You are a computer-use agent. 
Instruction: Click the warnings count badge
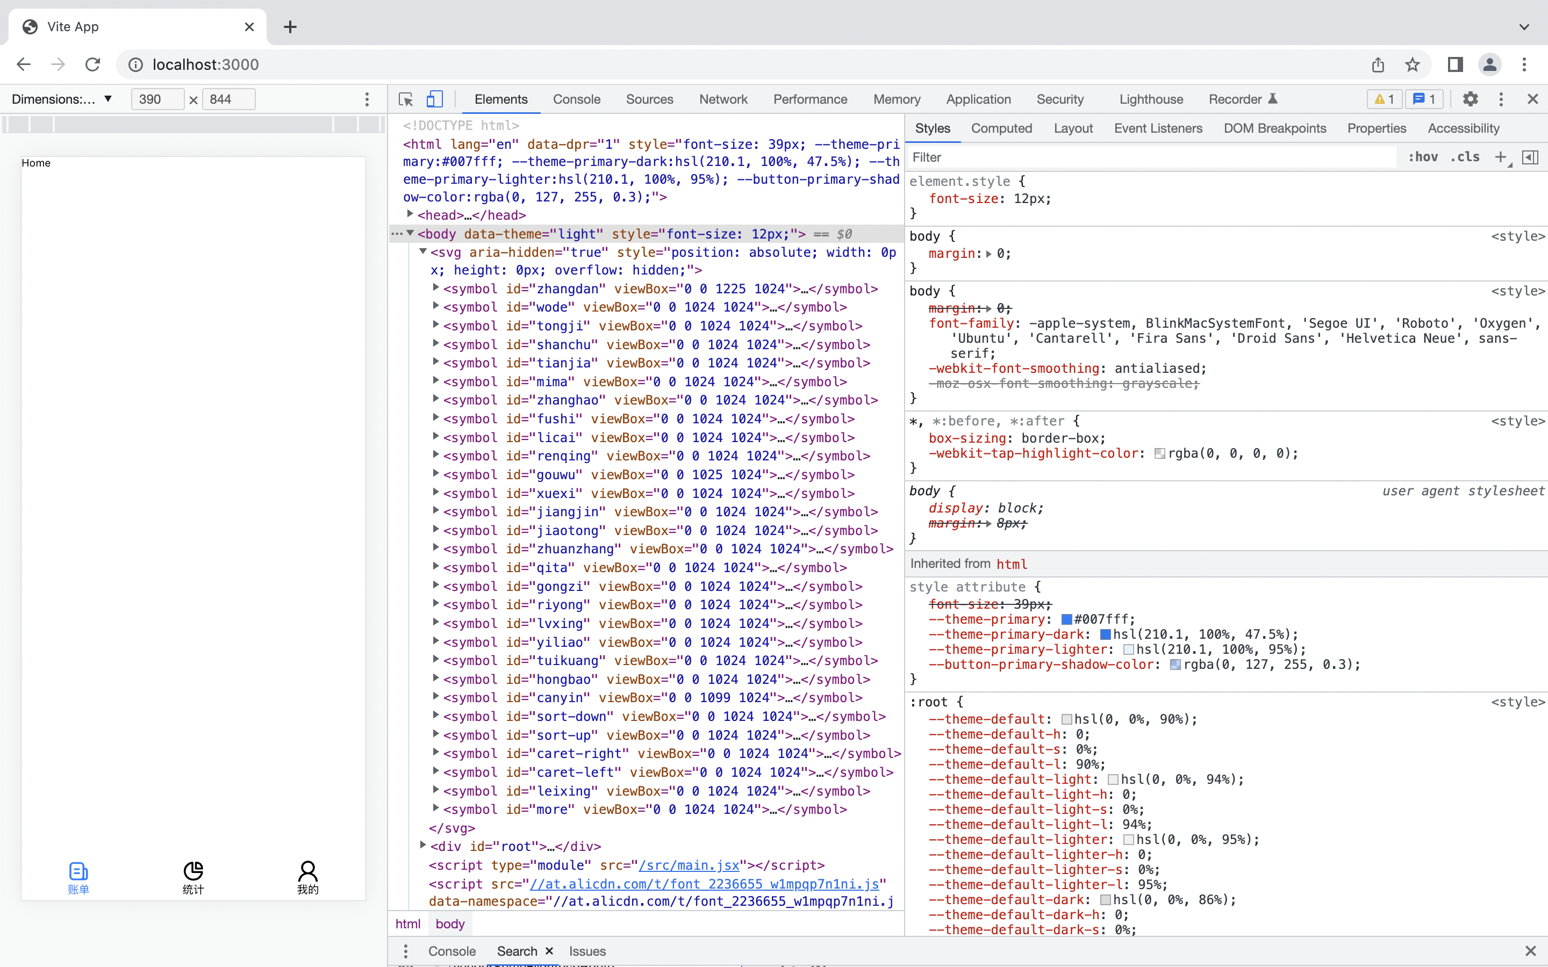pos(1384,99)
